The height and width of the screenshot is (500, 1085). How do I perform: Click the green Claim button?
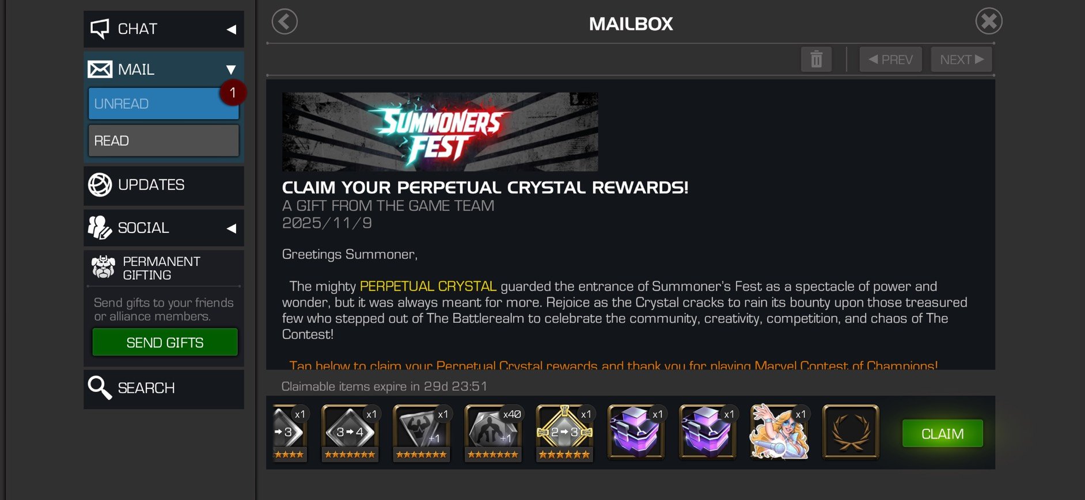click(942, 433)
